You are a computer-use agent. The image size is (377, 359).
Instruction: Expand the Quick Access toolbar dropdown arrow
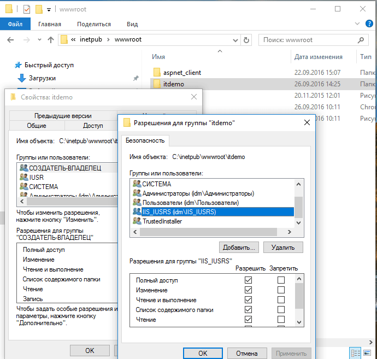point(49,9)
